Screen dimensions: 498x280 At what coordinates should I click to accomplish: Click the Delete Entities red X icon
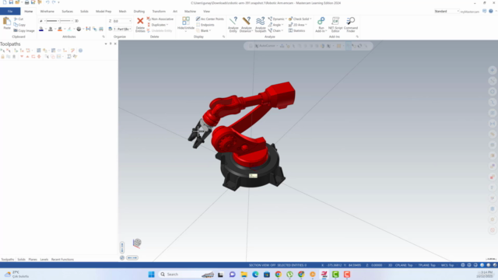pos(140,21)
